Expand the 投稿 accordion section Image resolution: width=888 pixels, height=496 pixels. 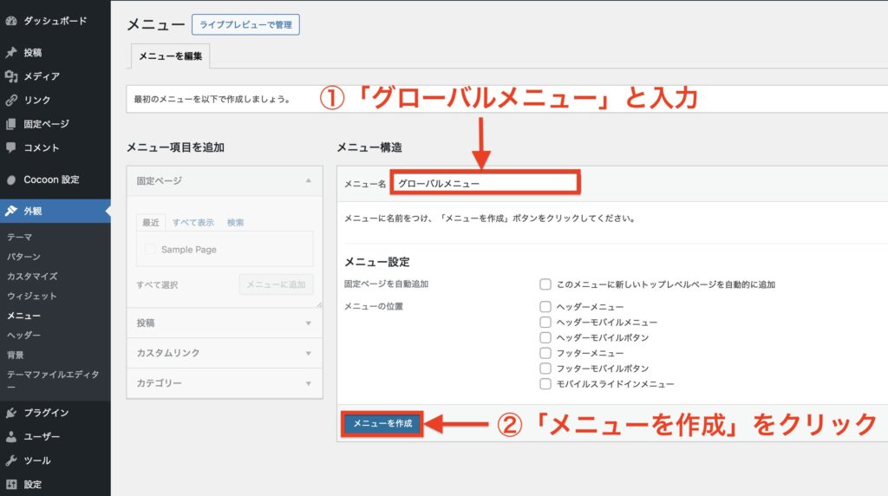point(223,323)
